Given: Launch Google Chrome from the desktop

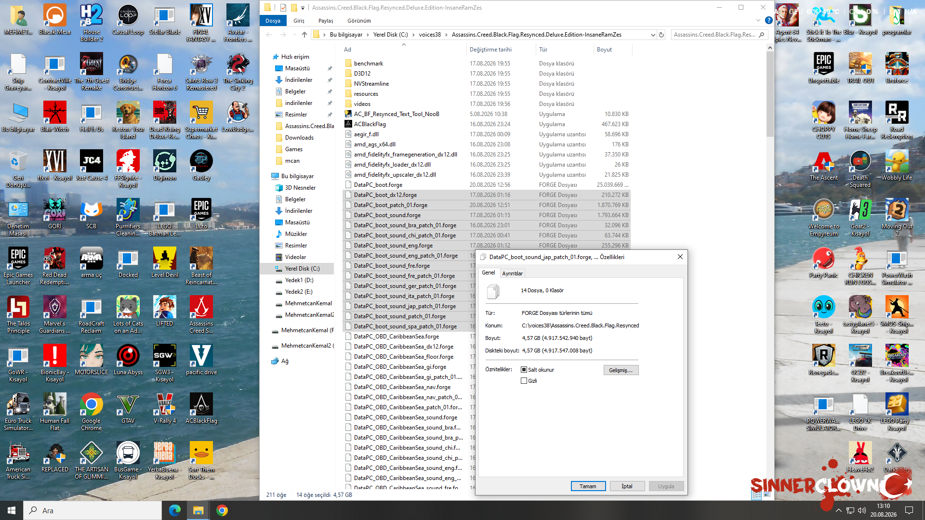Looking at the screenshot, I should [x=91, y=412].
